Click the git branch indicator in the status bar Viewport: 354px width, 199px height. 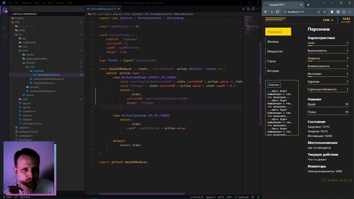8,197
